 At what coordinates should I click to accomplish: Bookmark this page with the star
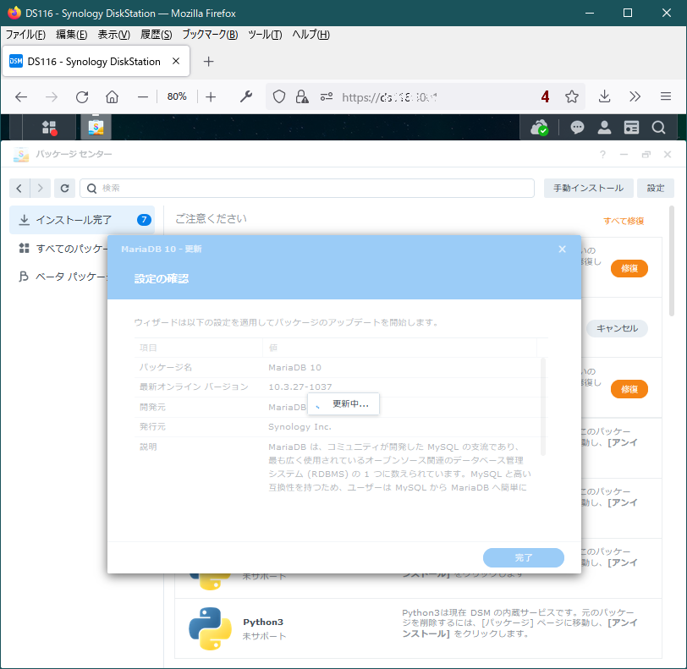point(572,96)
